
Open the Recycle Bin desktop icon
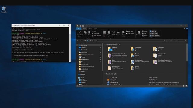(x=4, y=10)
